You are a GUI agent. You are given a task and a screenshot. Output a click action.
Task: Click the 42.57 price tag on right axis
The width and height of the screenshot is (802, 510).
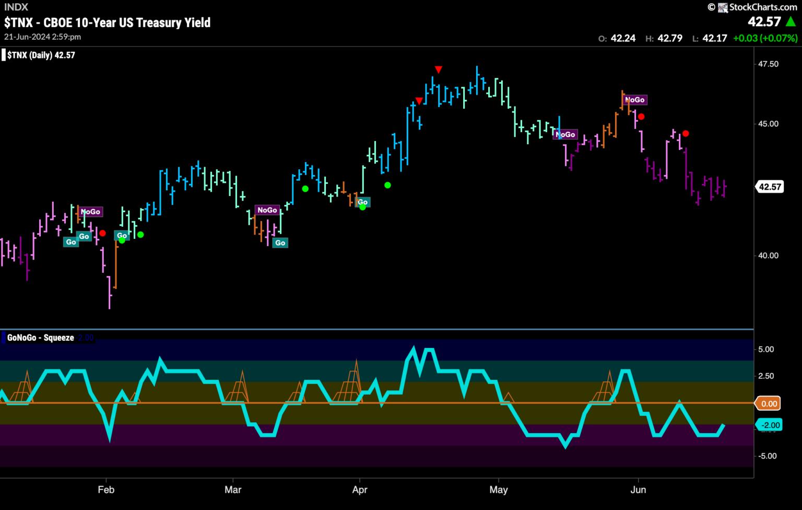(770, 187)
